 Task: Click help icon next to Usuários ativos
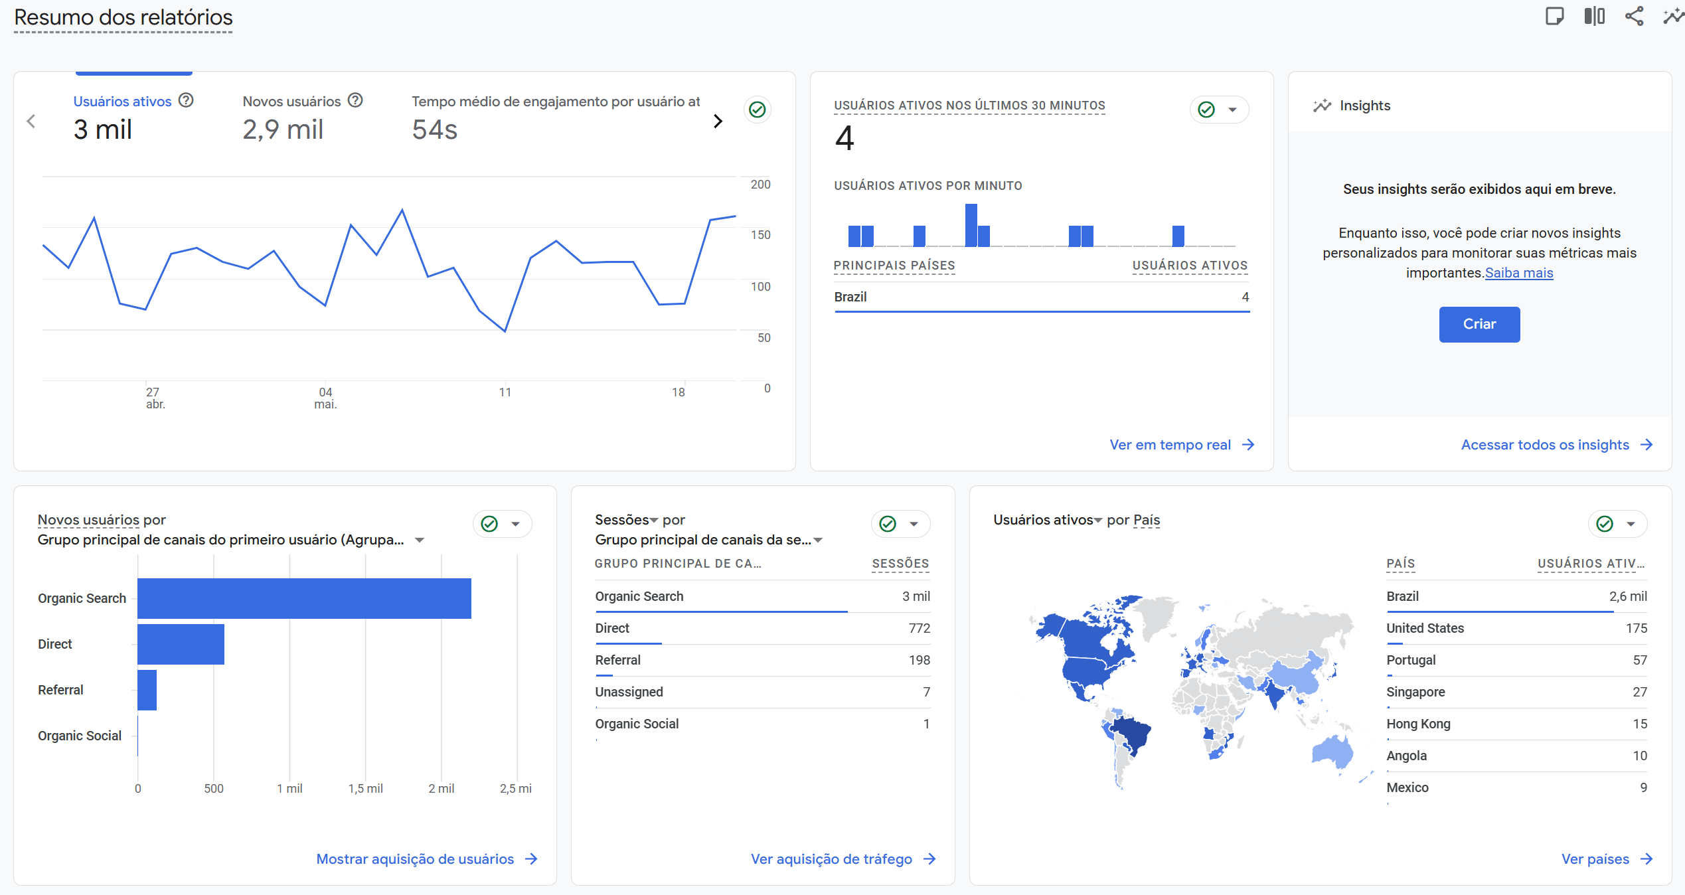pos(186,100)
